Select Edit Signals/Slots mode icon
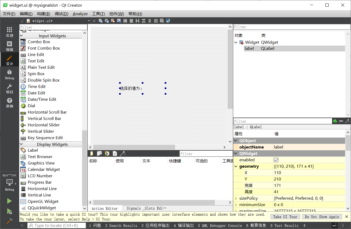Viewport: 351px width, 229px height. tap(107, 21)
